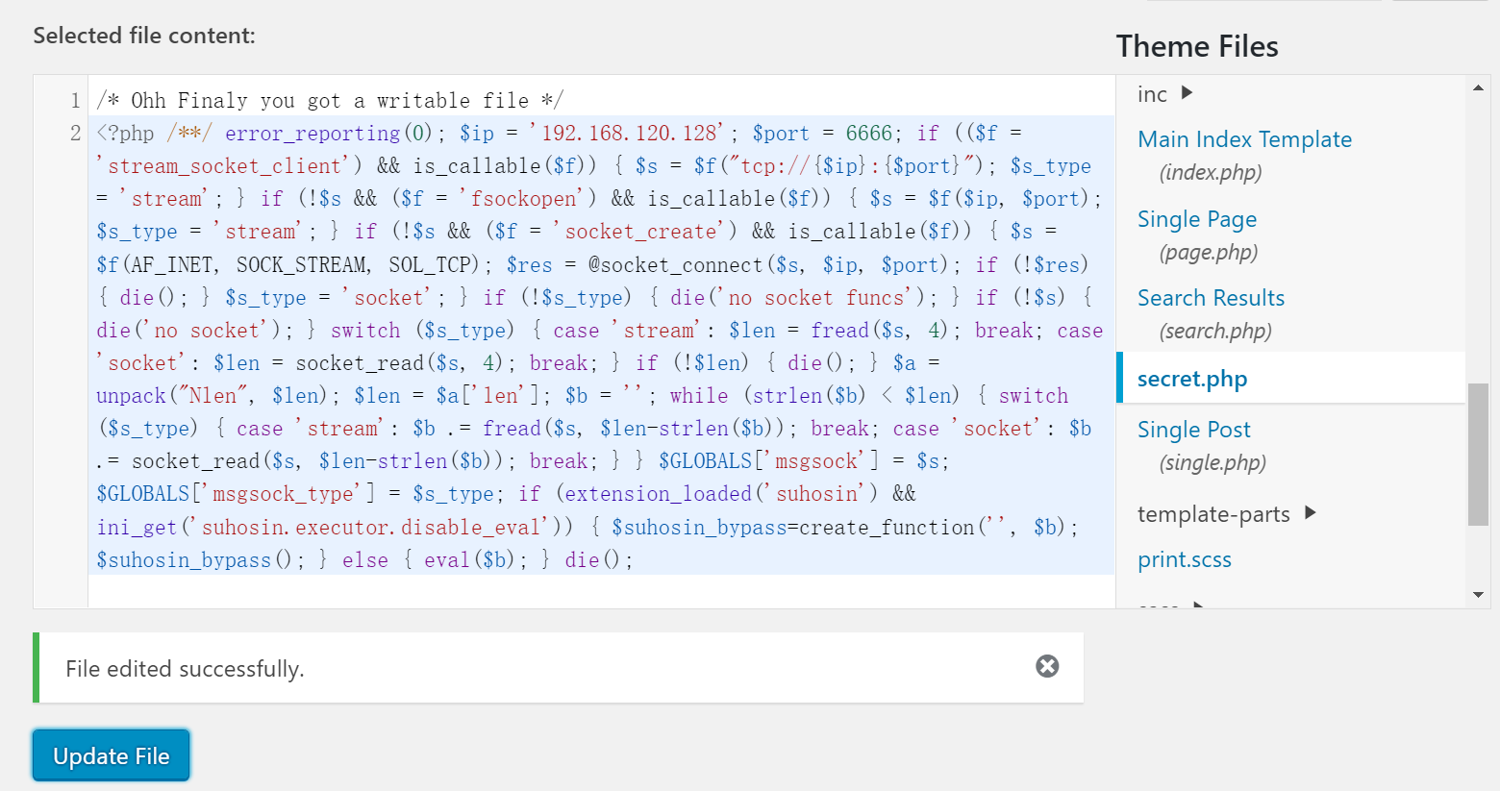Click 'socket_create' string in code
This screenshot has height=791, width=1500.
pyautogui.click(x=640, y=232)
